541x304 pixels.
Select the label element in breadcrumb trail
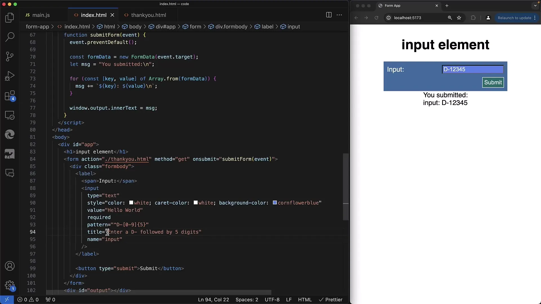click(267, 26)
